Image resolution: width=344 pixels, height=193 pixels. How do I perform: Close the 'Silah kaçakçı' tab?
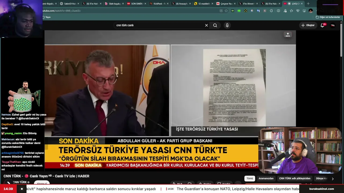coord(123,4)
